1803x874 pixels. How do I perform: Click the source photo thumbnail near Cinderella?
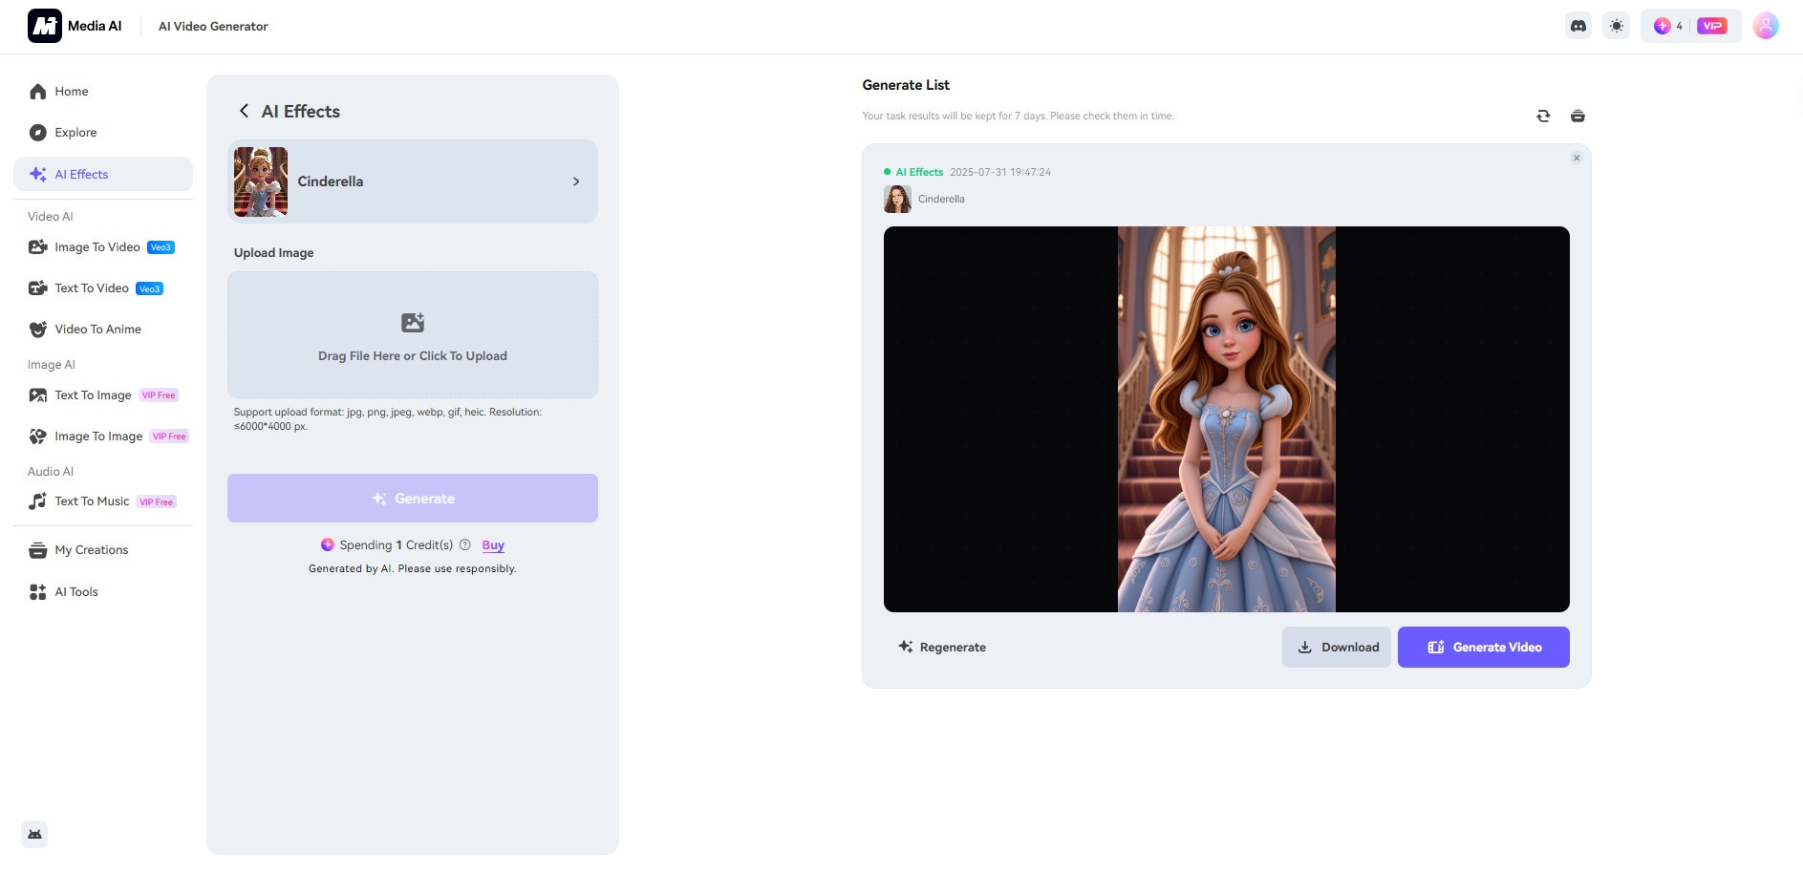coord(897,199)
